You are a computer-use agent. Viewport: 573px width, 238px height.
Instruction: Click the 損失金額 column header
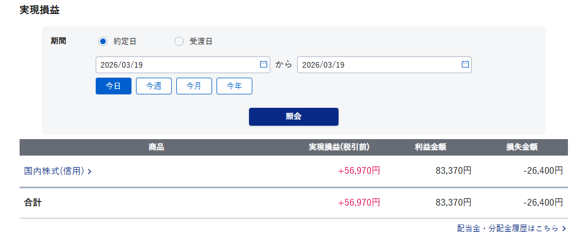pyautogui.click(x=522, y=147)
